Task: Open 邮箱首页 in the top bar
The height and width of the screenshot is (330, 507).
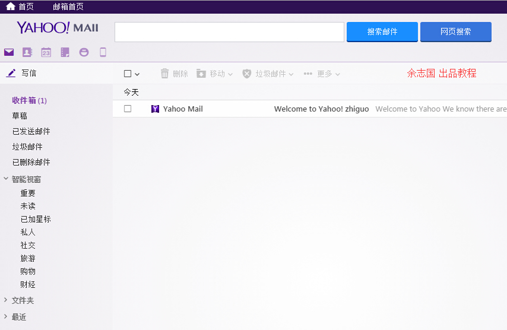Action: point(68,7)
